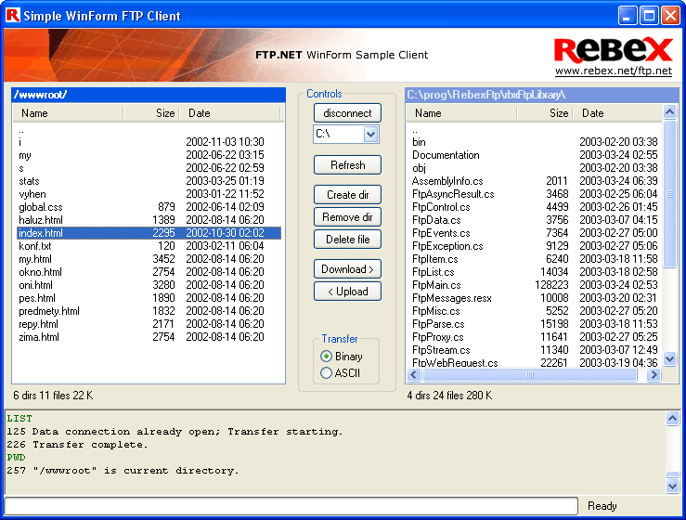Minimize the FTP Client window
This screenshot has height=520, width=686.
click(x=627, y=16)
